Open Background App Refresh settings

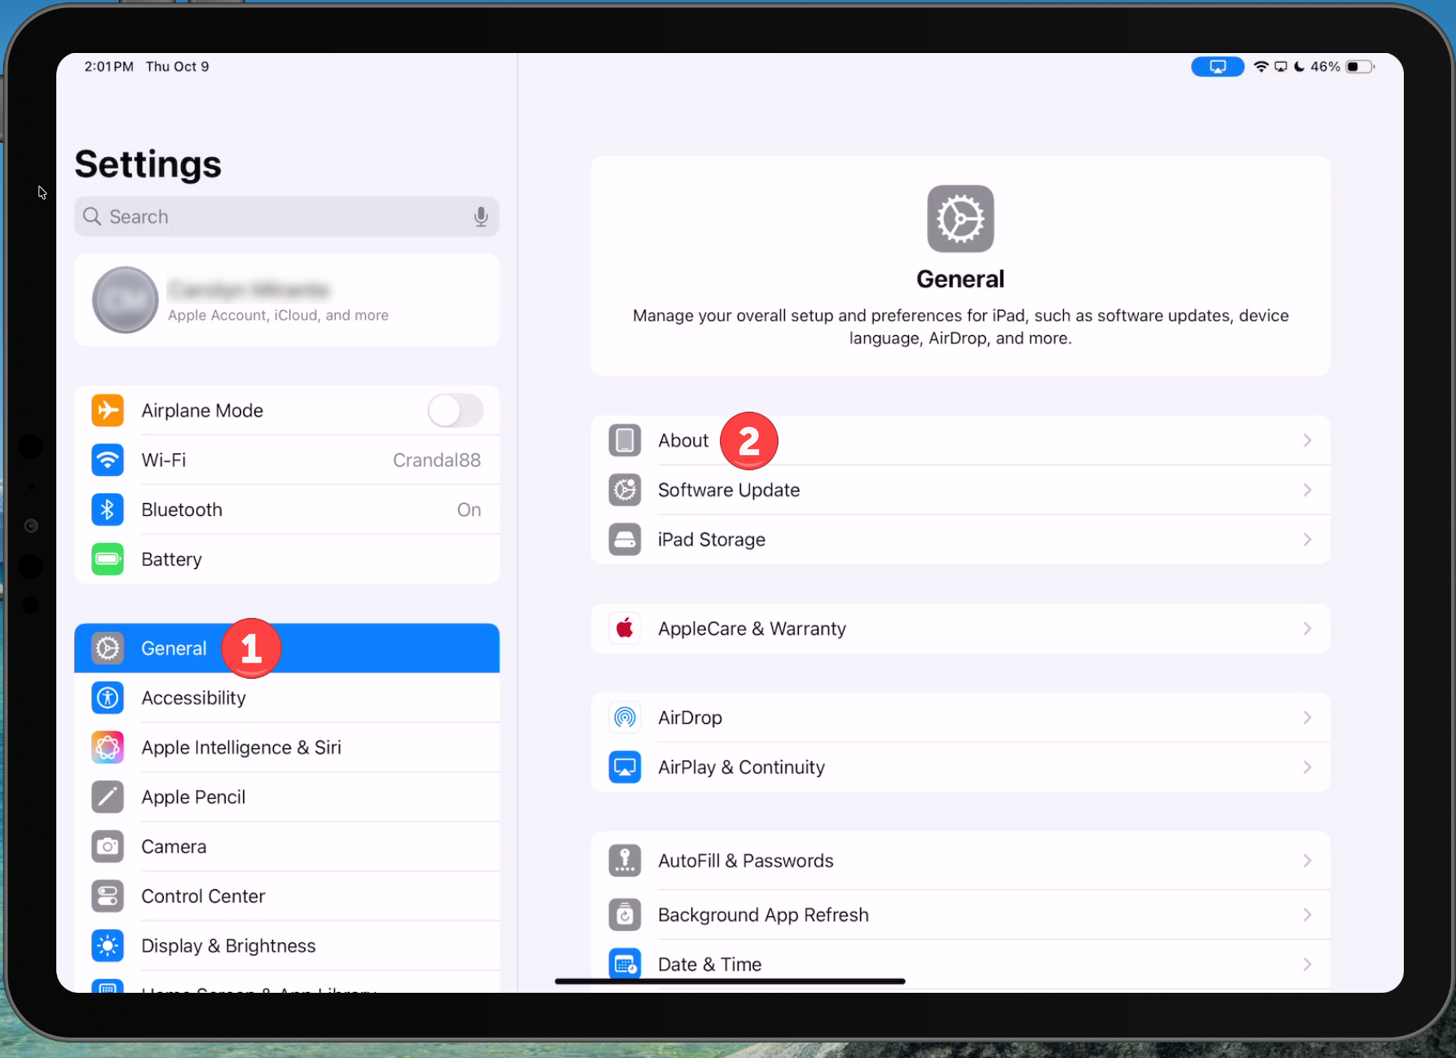[960, 915]
